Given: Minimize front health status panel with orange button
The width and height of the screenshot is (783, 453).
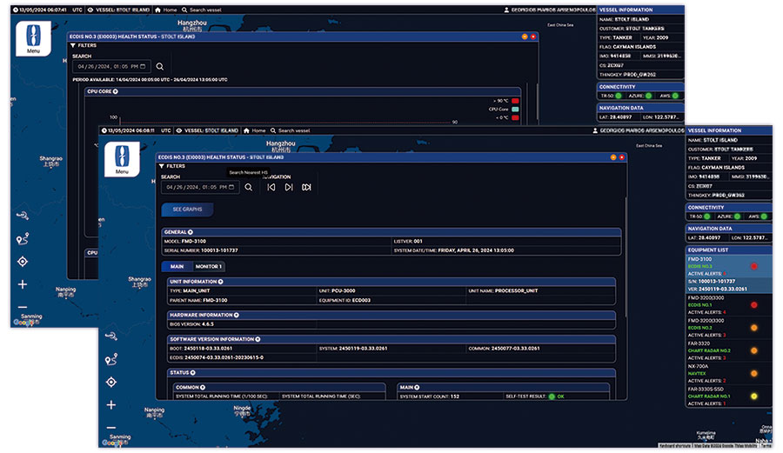Looking at the screenshot, I should (613, 157).
